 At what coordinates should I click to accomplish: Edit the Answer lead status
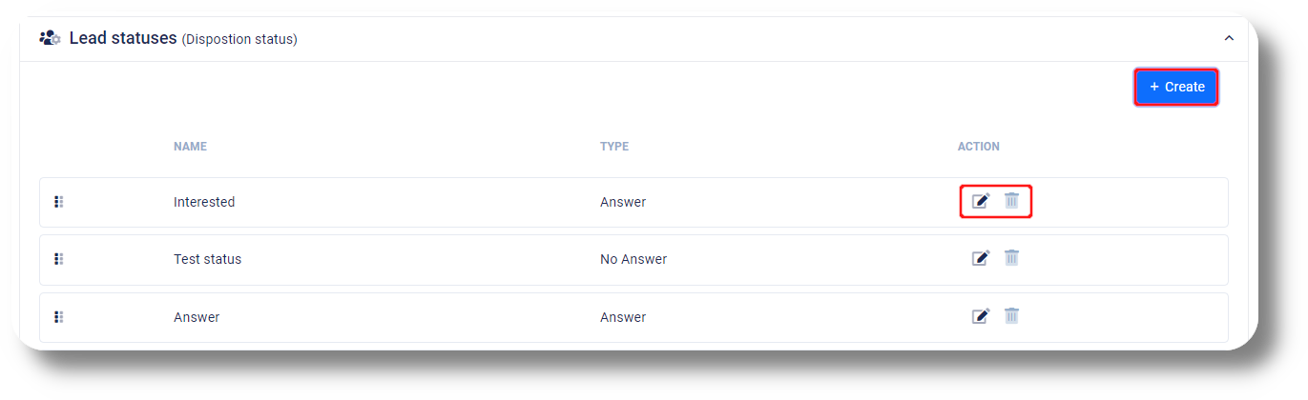pyautogui.click(x=981, y=316)
